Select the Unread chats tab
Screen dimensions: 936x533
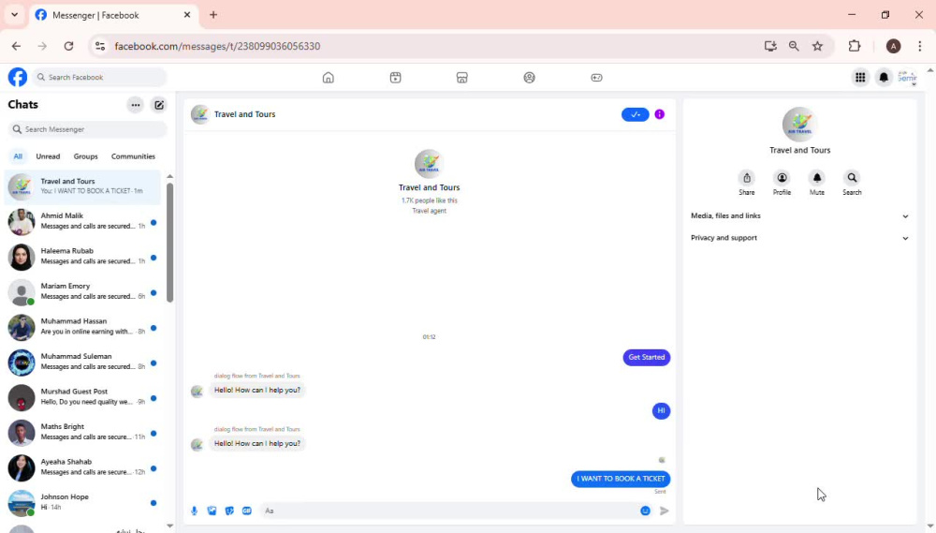(48, 156)
